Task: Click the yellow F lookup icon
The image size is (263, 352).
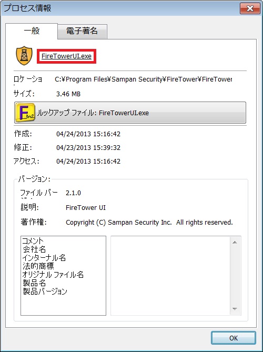Action: click(x=25, y=113)
